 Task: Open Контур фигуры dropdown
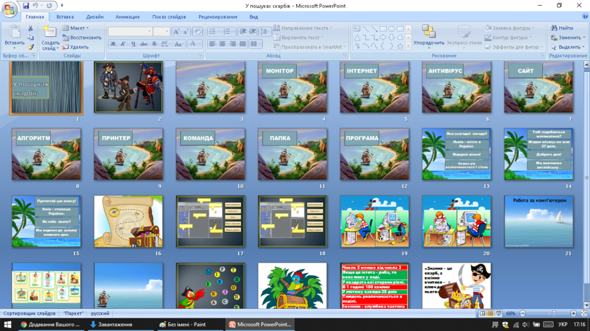[x=509, y=38]
